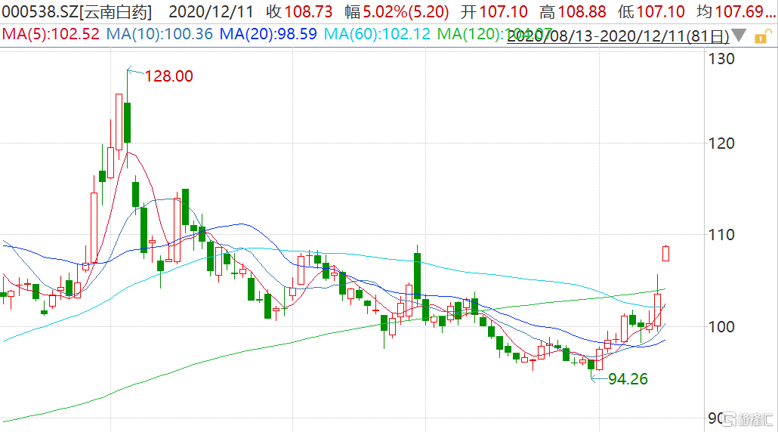The width and height of the screenshot is (778, 432).
Task: Click the 94.26 lowest price label
Action: 628,379
